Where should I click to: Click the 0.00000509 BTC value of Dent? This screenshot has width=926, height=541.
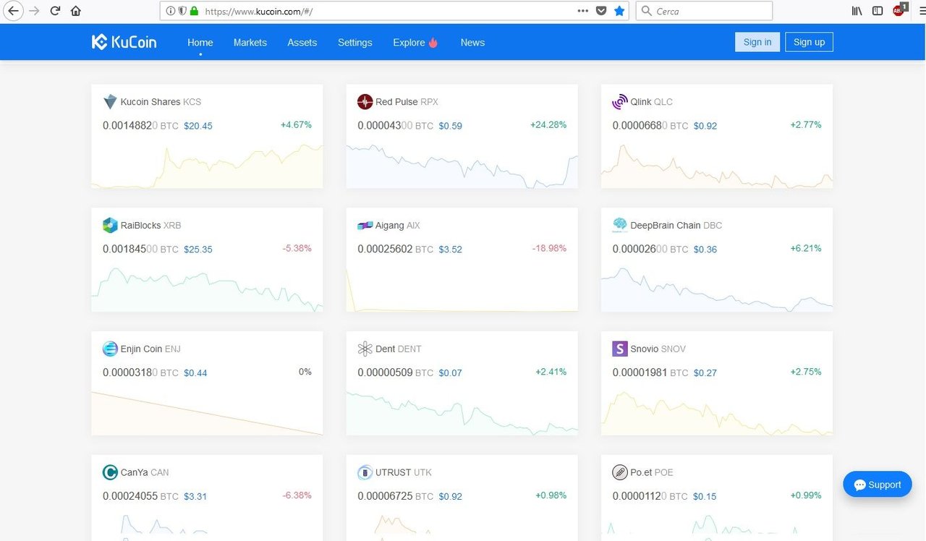point(395,372)
